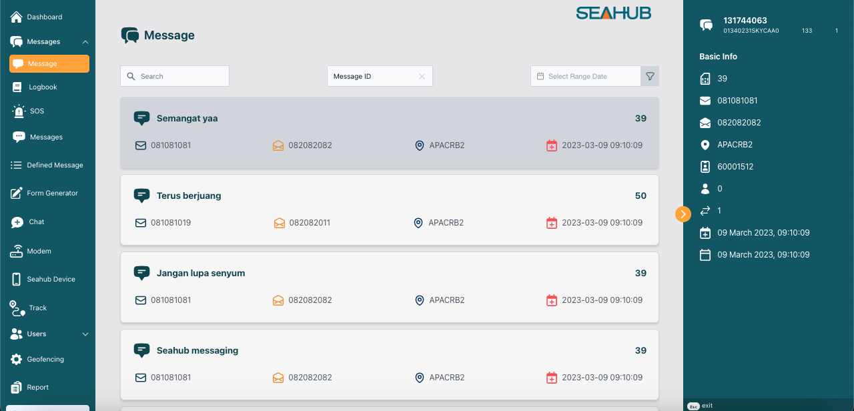Open Seahub Device from sidebar
854x411 pixels.
click(x=51, y=280)
